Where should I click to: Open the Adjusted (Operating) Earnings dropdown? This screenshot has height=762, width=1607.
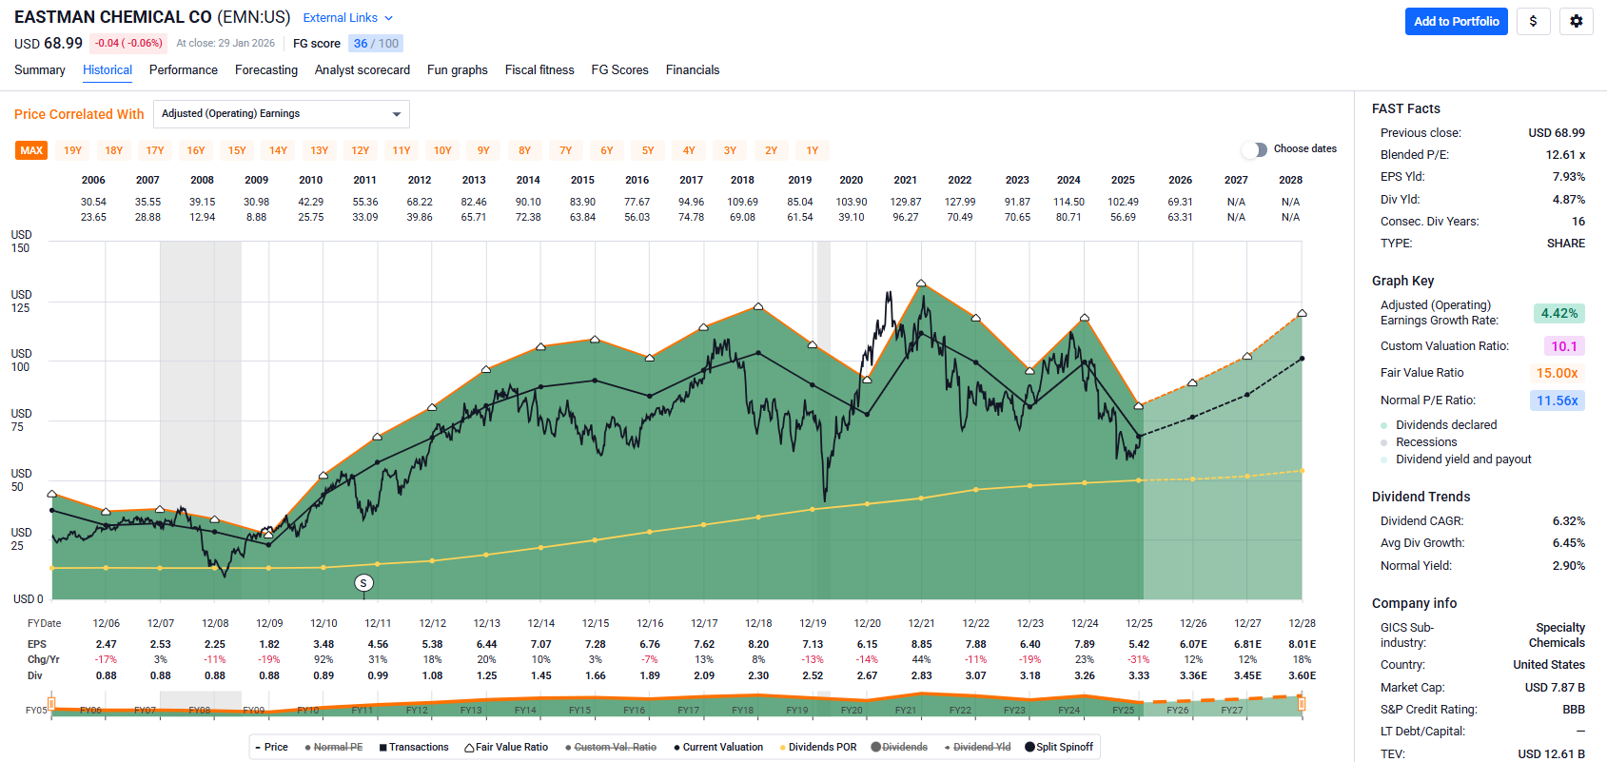coord(282,114)
